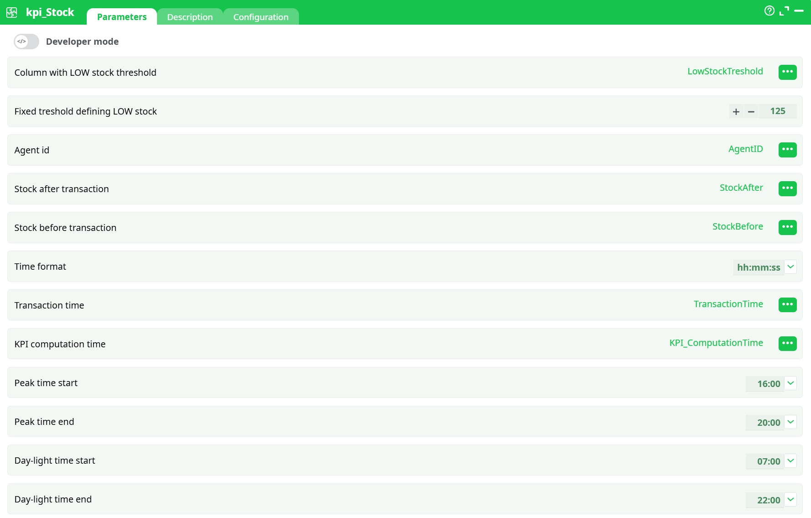Open column picker for LowStockTreshold
The image size is (811, 518).
click(787, 72)
